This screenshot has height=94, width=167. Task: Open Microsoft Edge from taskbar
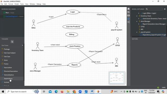click(x=56, y=92)
